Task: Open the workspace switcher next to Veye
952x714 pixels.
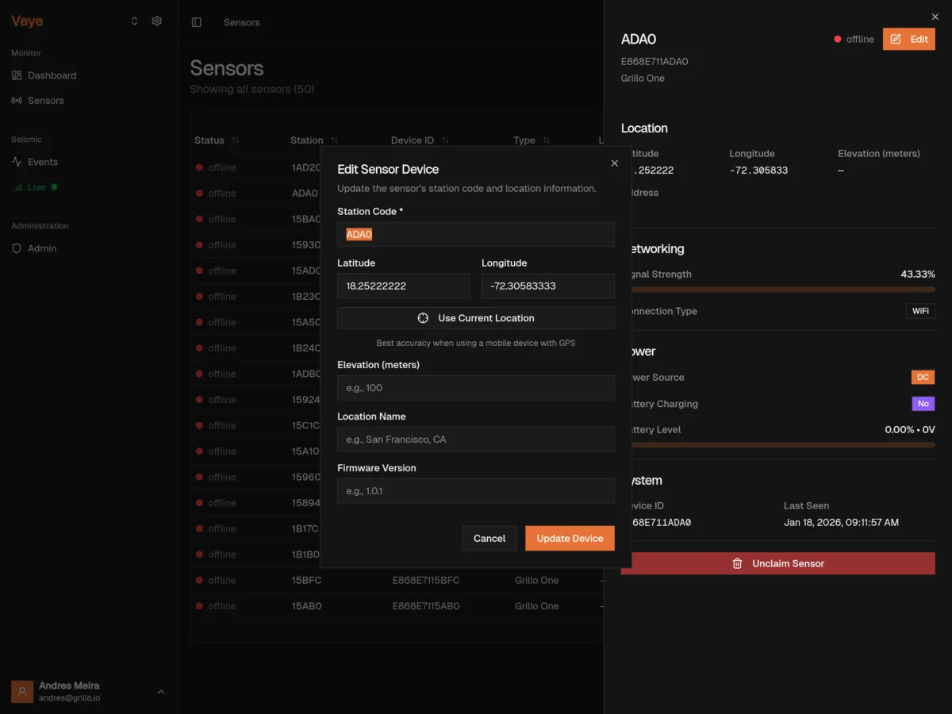Action: coord(134,21)
